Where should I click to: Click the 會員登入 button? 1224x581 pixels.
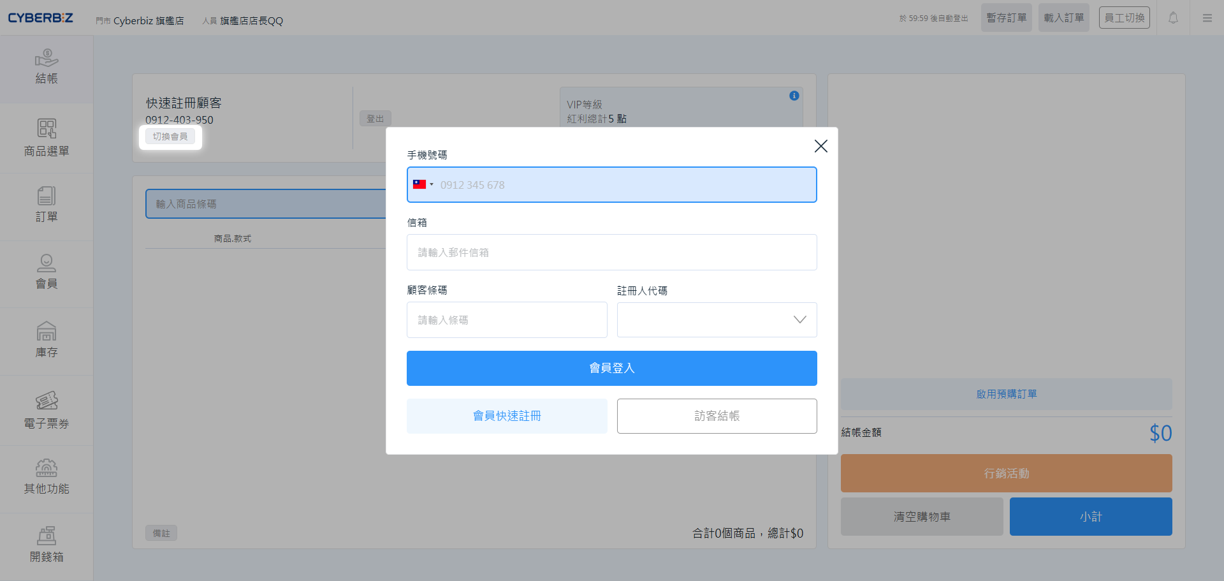611,368
